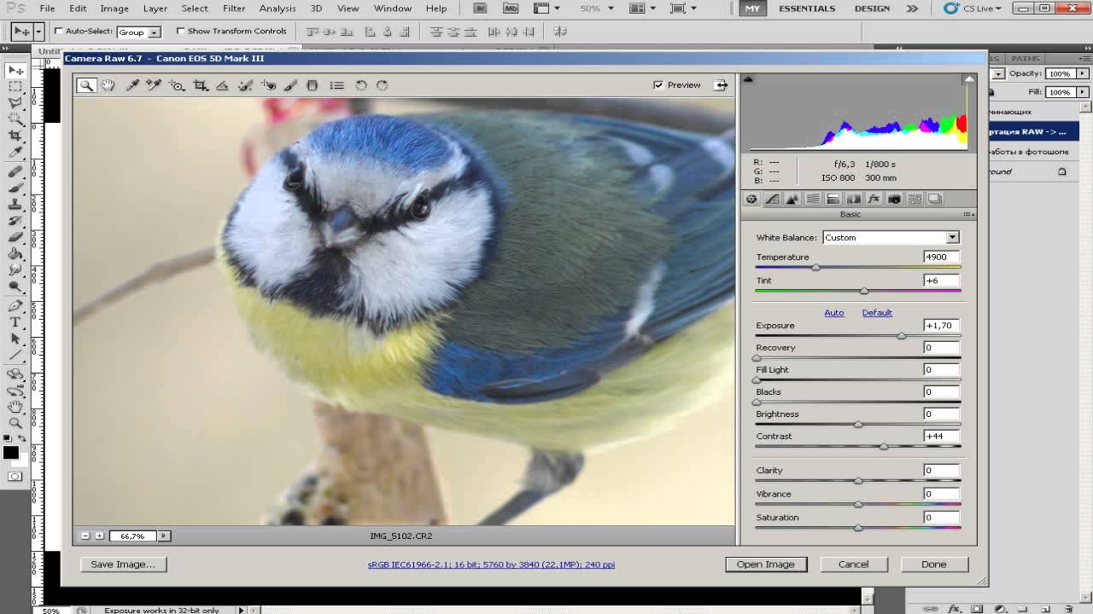The height and width of the screenshot is (614, 1093).
Task: Open the File menu
Action: tap(47, 9)
